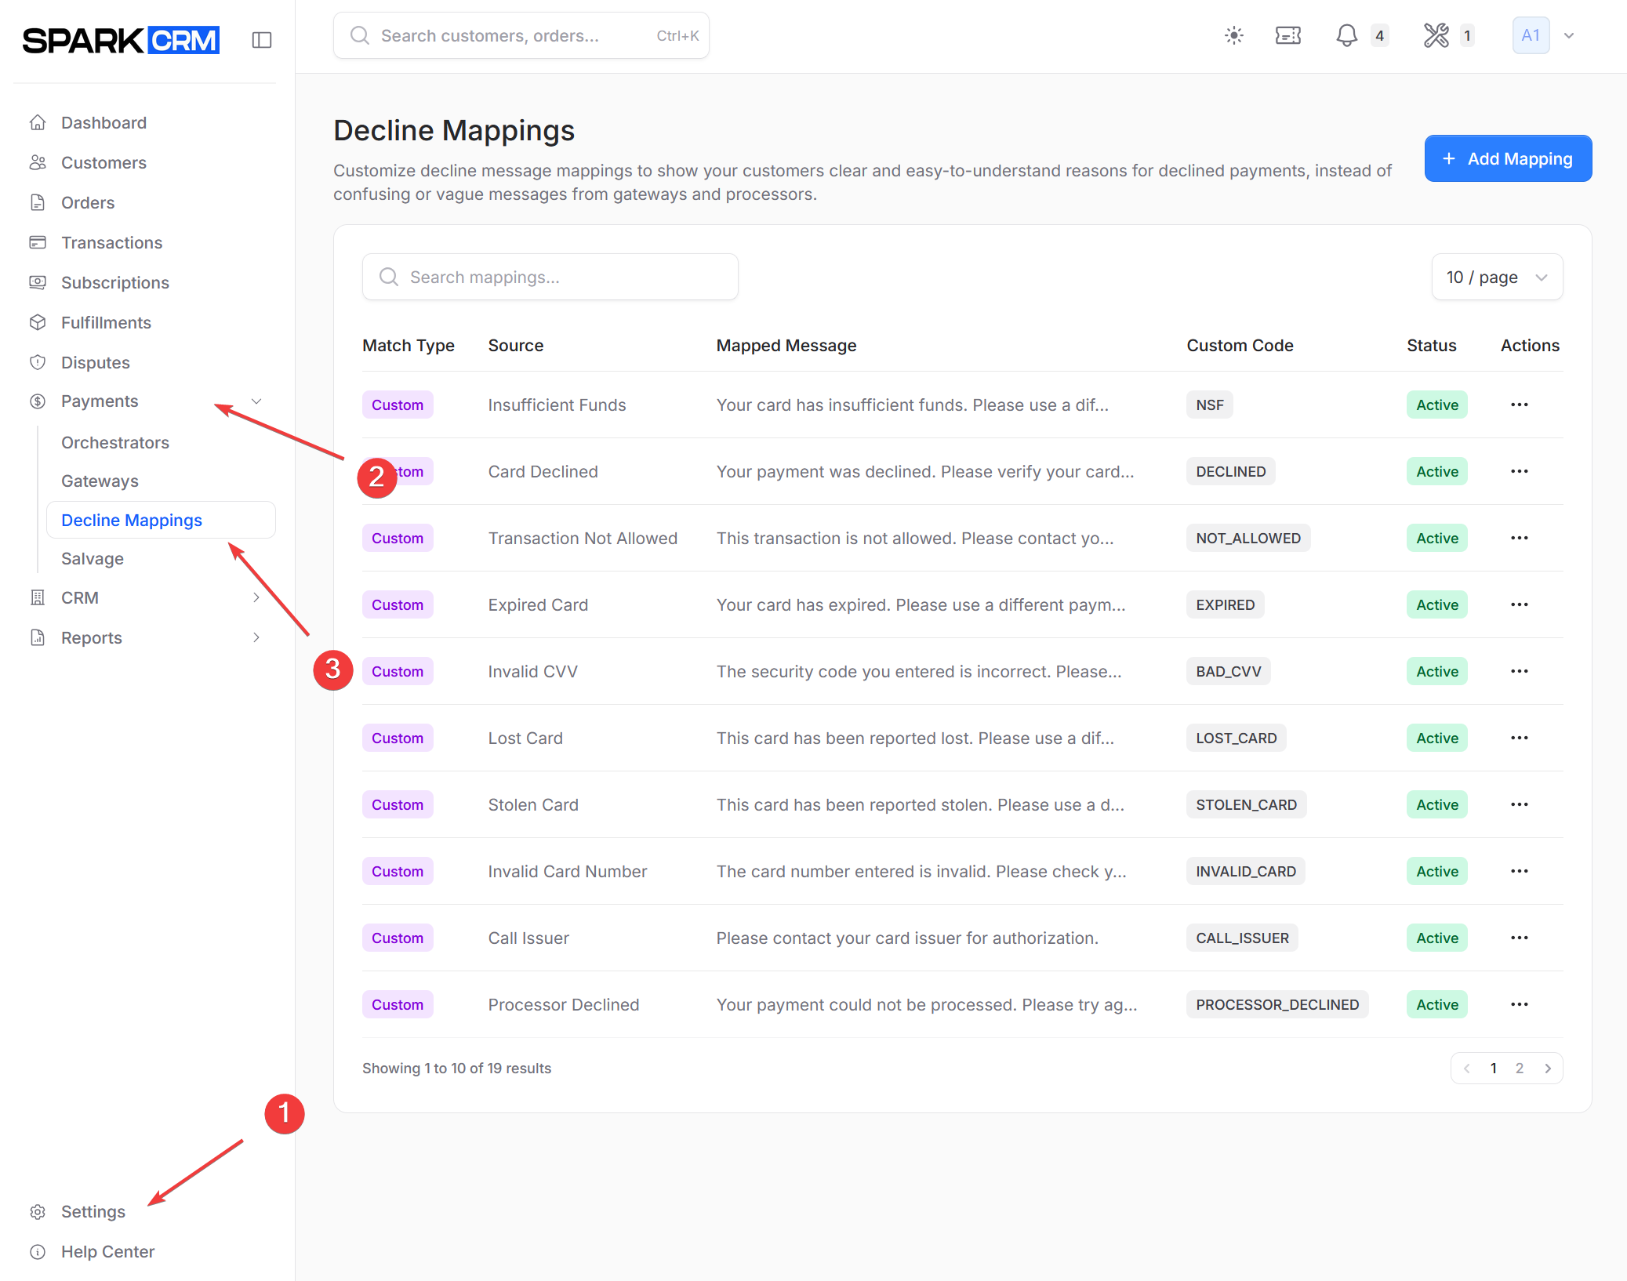Open the 10 / page dropdown
1627x1281 pixels.
click(x=1497, y=277)
